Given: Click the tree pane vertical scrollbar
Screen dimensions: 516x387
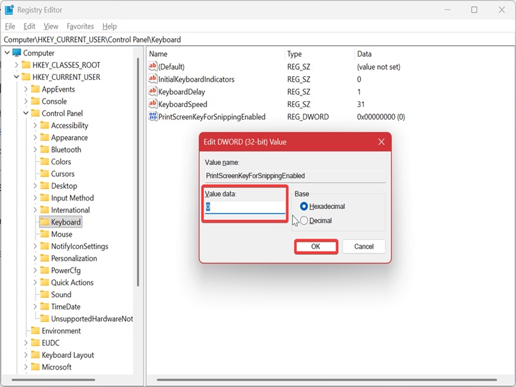Looking at the screenshot, I should click(x=138, y=171).
